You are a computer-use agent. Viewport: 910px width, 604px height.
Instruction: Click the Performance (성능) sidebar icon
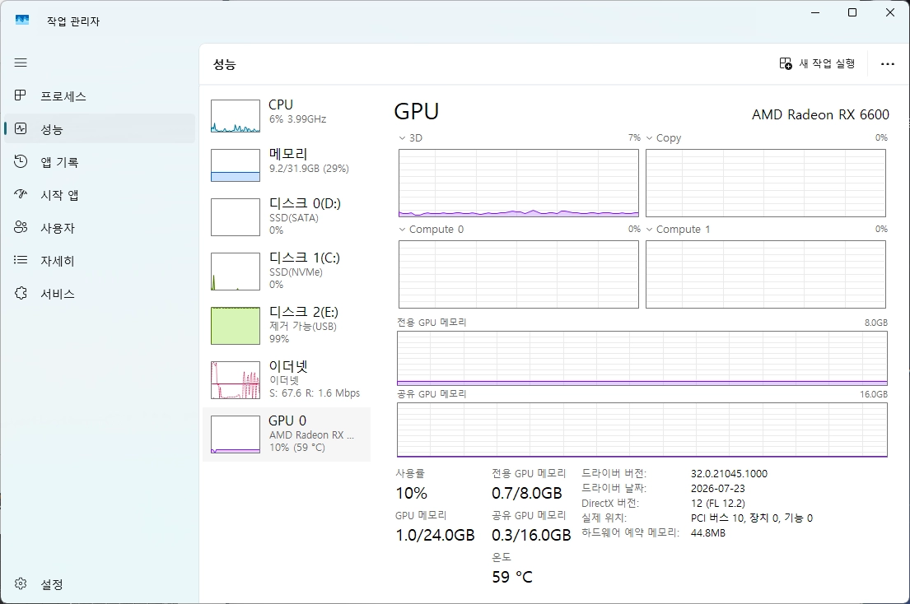point(21,128)
